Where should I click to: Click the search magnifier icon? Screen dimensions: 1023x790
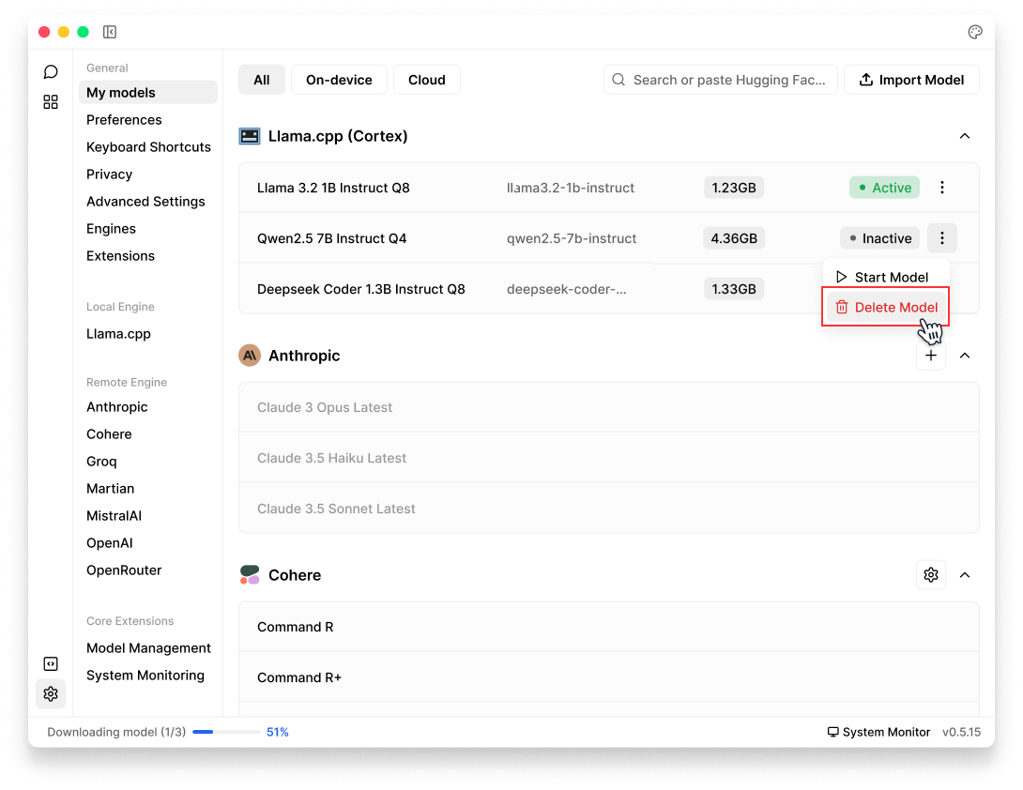point(618,80)
